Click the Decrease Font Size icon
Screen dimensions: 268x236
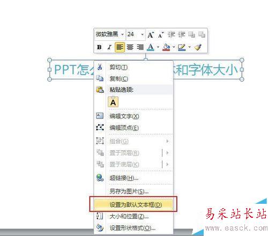point(161,35)
